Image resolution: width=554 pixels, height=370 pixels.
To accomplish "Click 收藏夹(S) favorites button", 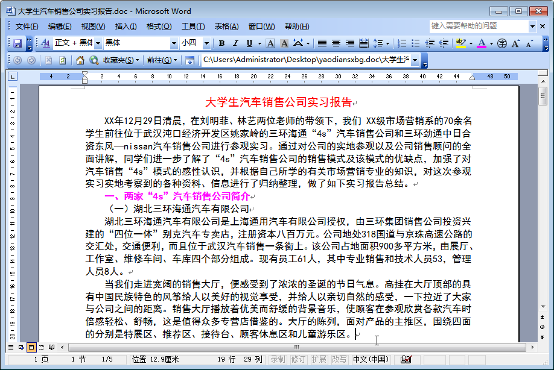I will click(121, 60).
